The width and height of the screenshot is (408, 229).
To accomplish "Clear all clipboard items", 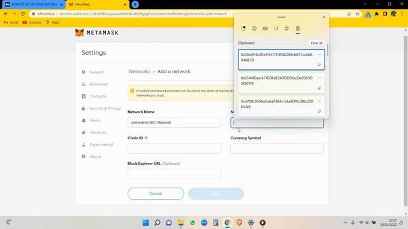I will click(x=316, y=43).
